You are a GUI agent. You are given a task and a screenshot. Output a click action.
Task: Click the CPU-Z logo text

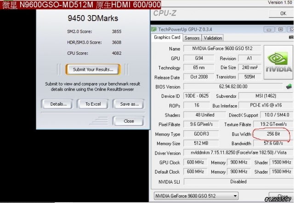click(x=165, y=13)
